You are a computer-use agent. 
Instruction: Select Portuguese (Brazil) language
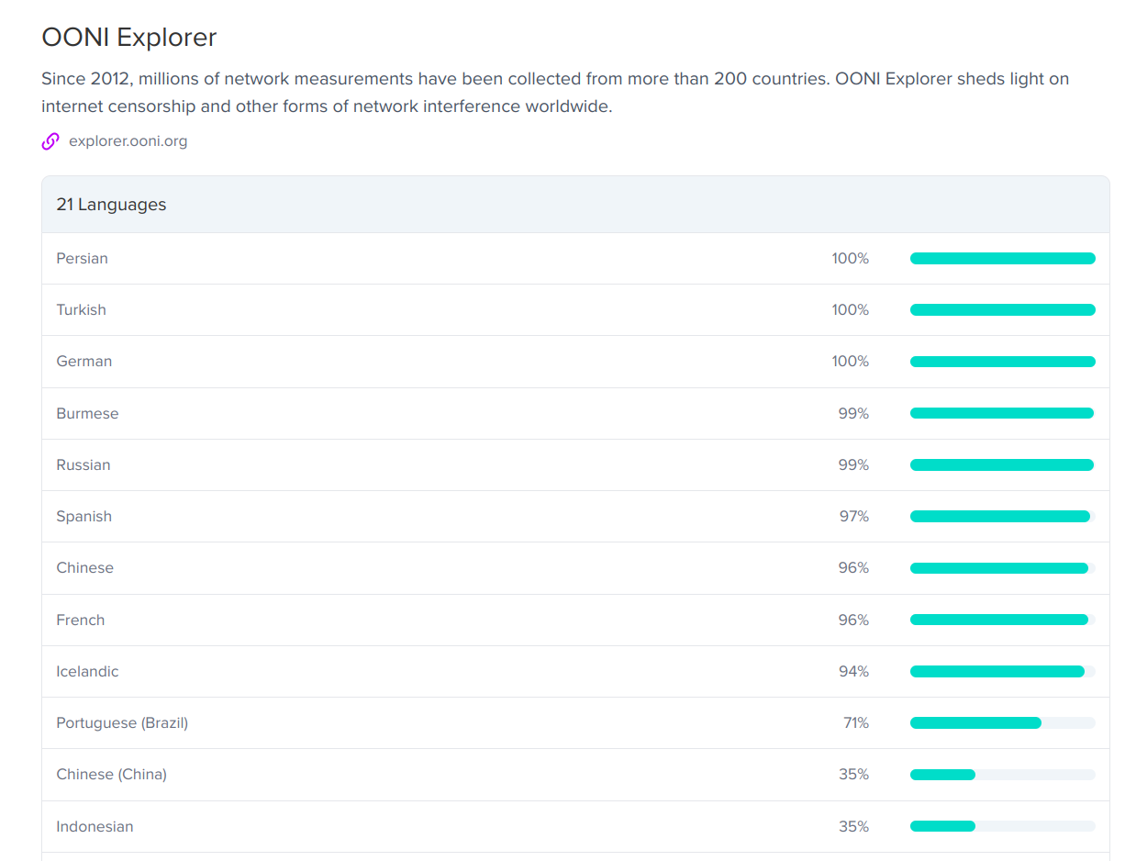tap(122, 723)
